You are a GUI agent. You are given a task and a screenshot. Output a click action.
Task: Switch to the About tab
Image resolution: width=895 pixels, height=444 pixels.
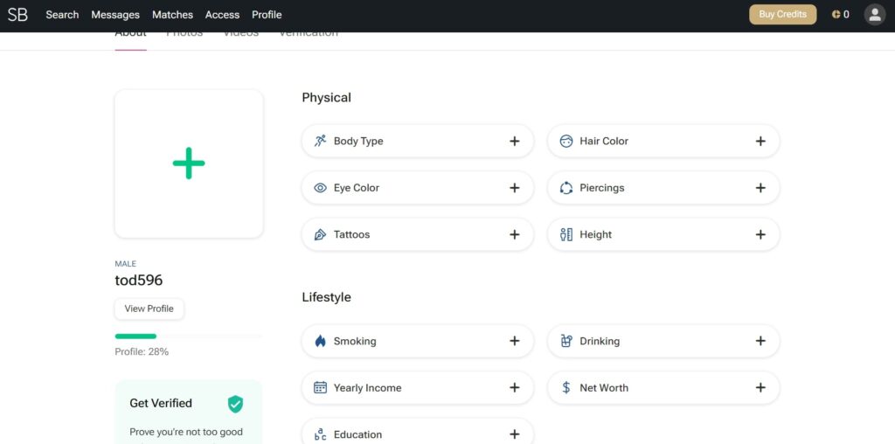pyautogui.click(x=130, y=35)
